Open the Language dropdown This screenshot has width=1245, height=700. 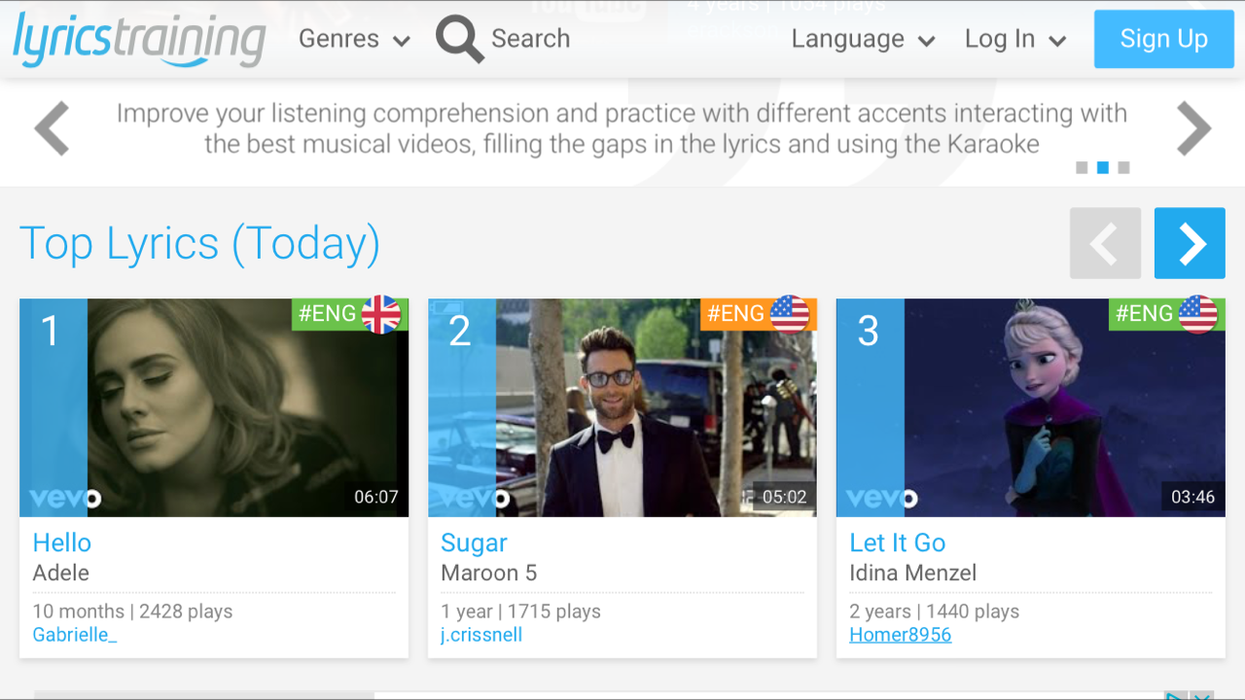coord(863,39)
